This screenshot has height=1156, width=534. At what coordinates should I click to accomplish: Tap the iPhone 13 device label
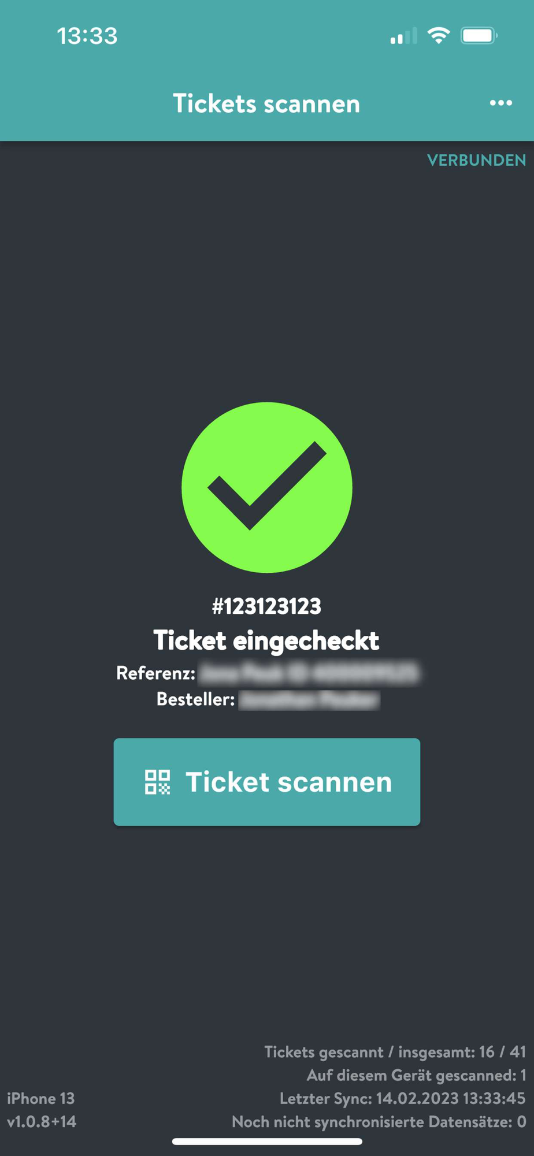[41, 1098]
